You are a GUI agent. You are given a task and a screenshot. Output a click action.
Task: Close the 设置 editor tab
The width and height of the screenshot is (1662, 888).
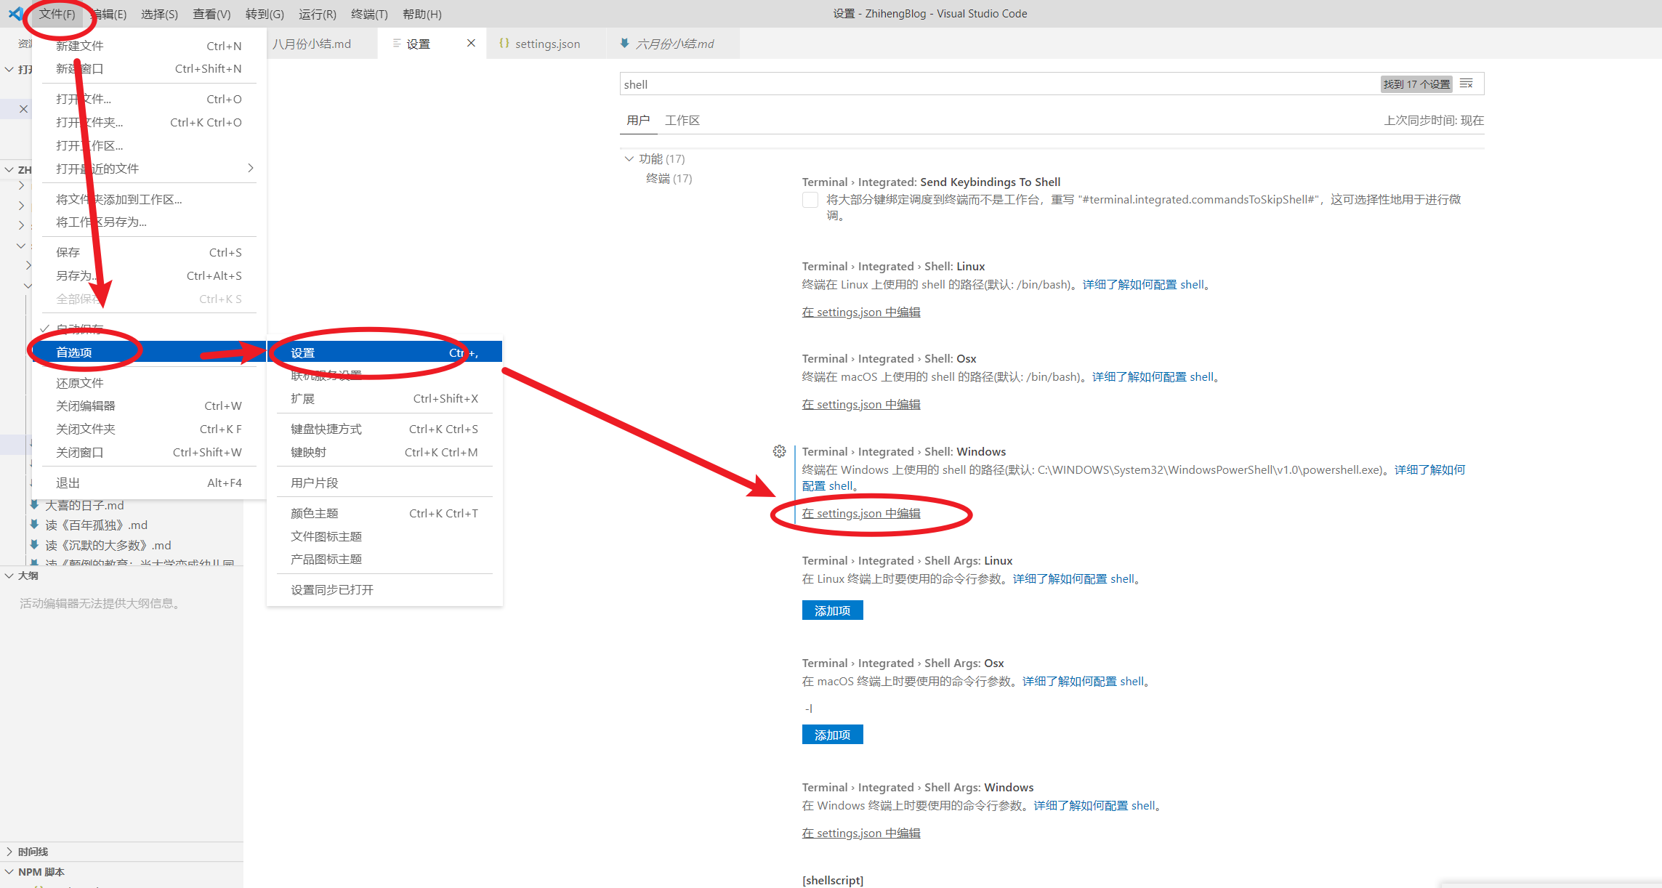point(471,43)
